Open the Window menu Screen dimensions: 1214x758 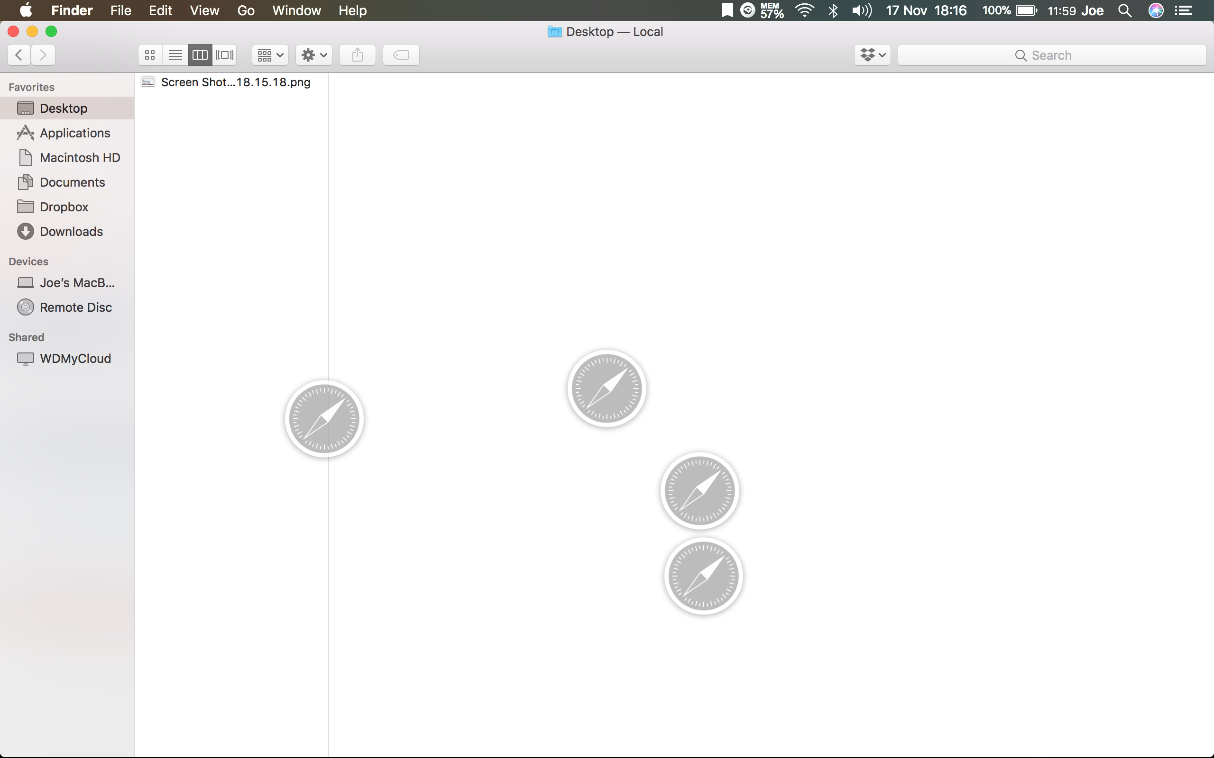coord(296,10)
